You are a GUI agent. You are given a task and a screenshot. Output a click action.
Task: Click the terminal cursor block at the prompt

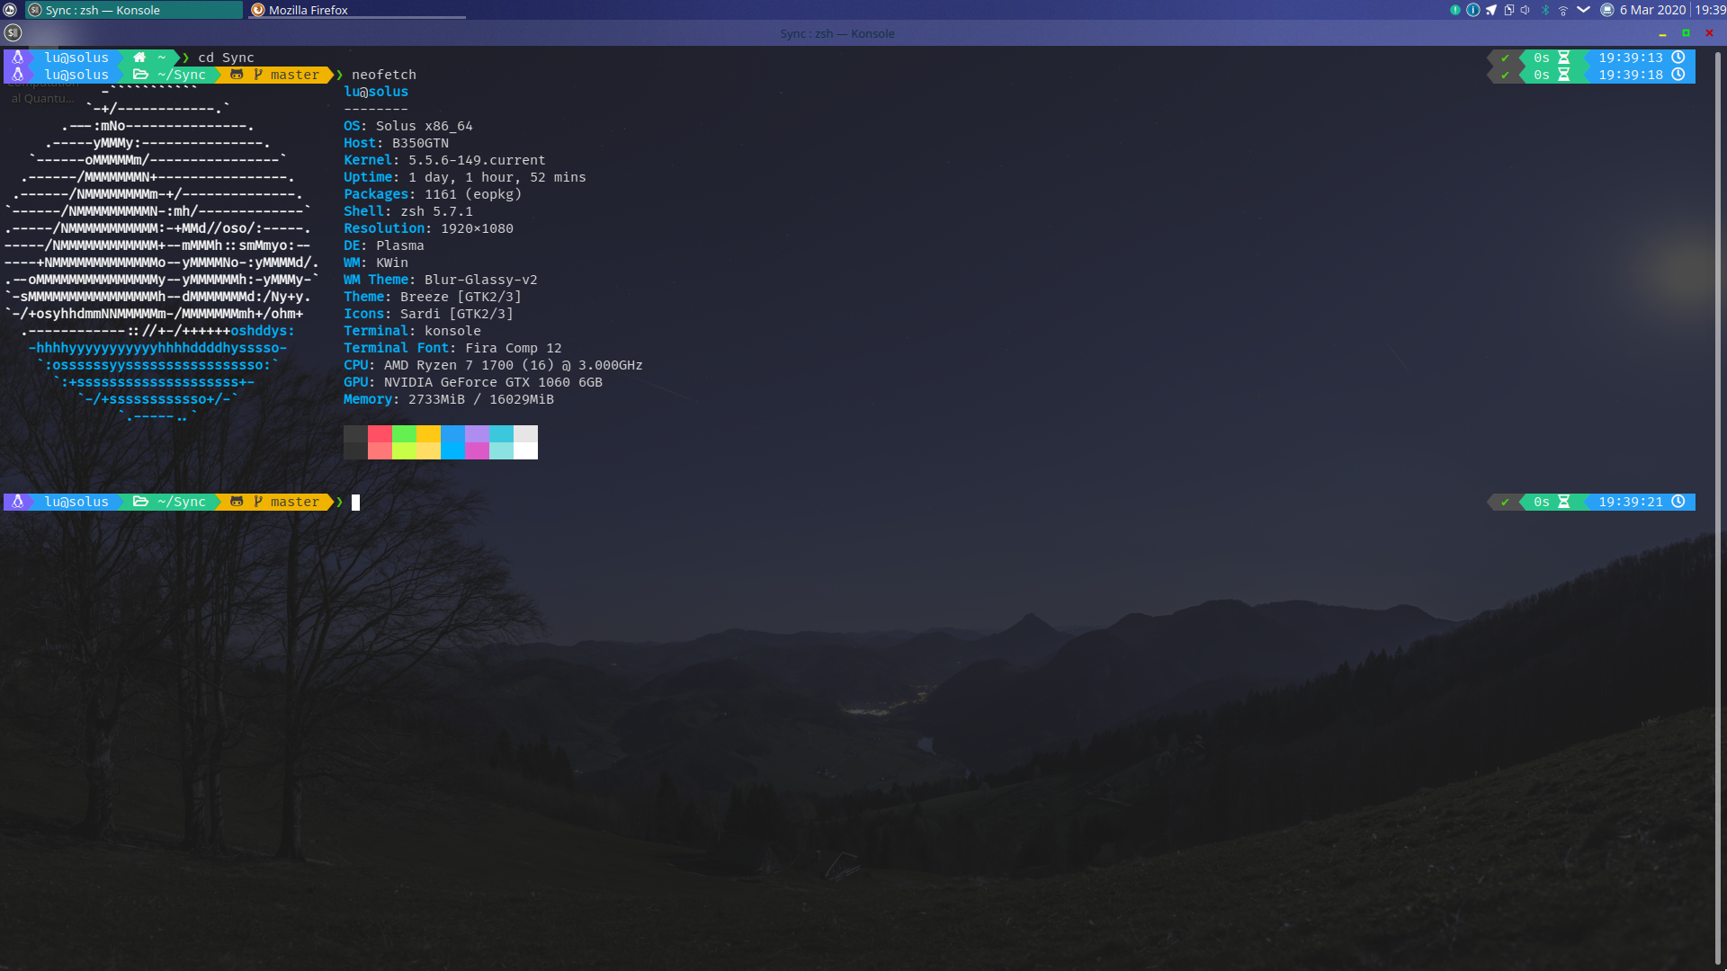click(355, 503)
